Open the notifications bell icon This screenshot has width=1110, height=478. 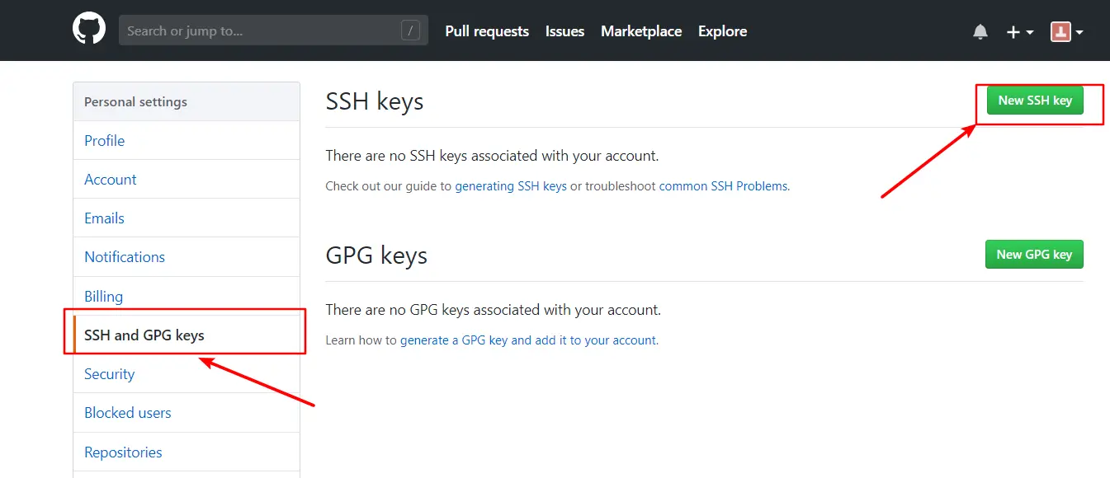point(980,32)
